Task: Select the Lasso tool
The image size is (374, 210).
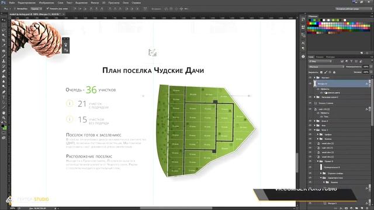Action: click(x=4, y=30)
